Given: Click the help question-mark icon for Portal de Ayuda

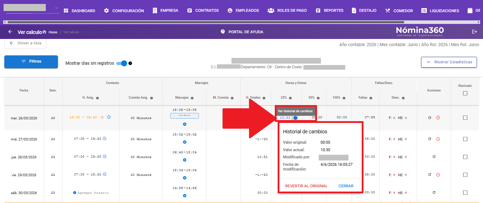Looking at the screenshot, I should [223, 32].
